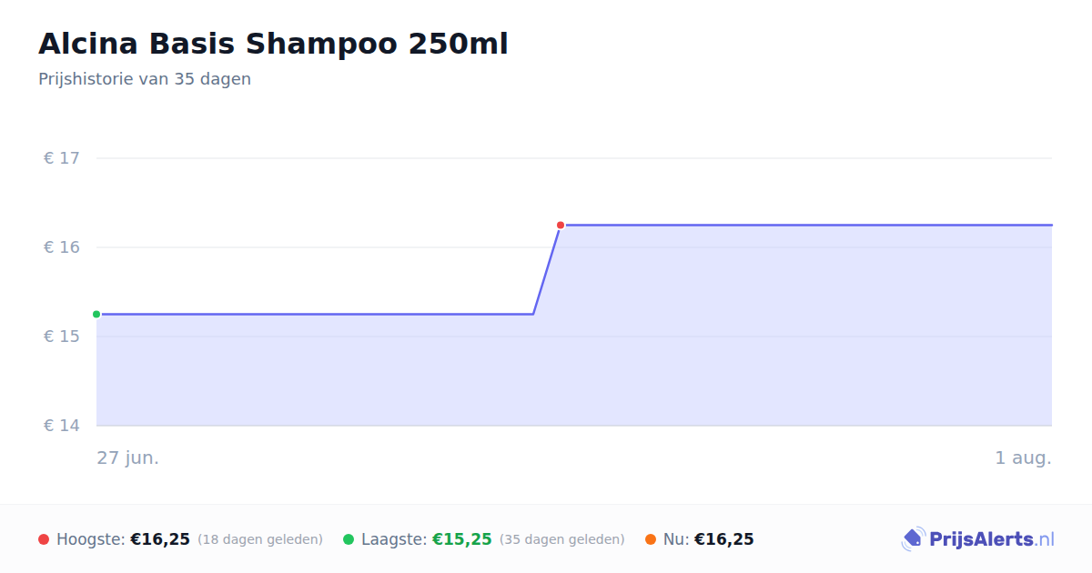Click the 27 jun. start date label
This screenshot has width=1092, height=573.
coord(128,457)
